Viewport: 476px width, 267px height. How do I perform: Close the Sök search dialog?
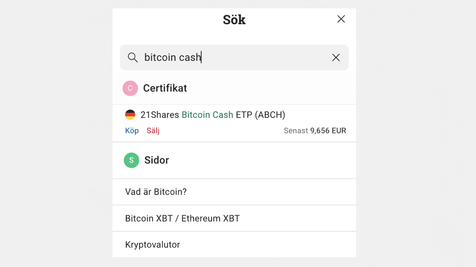coord(341,19)
